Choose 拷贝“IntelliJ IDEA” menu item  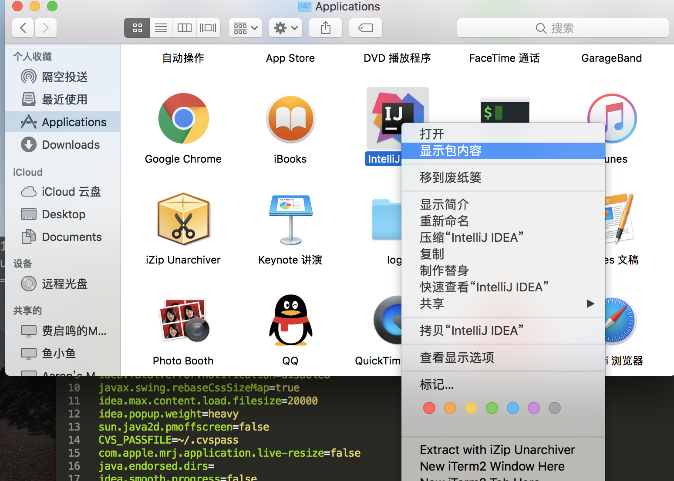503,331
